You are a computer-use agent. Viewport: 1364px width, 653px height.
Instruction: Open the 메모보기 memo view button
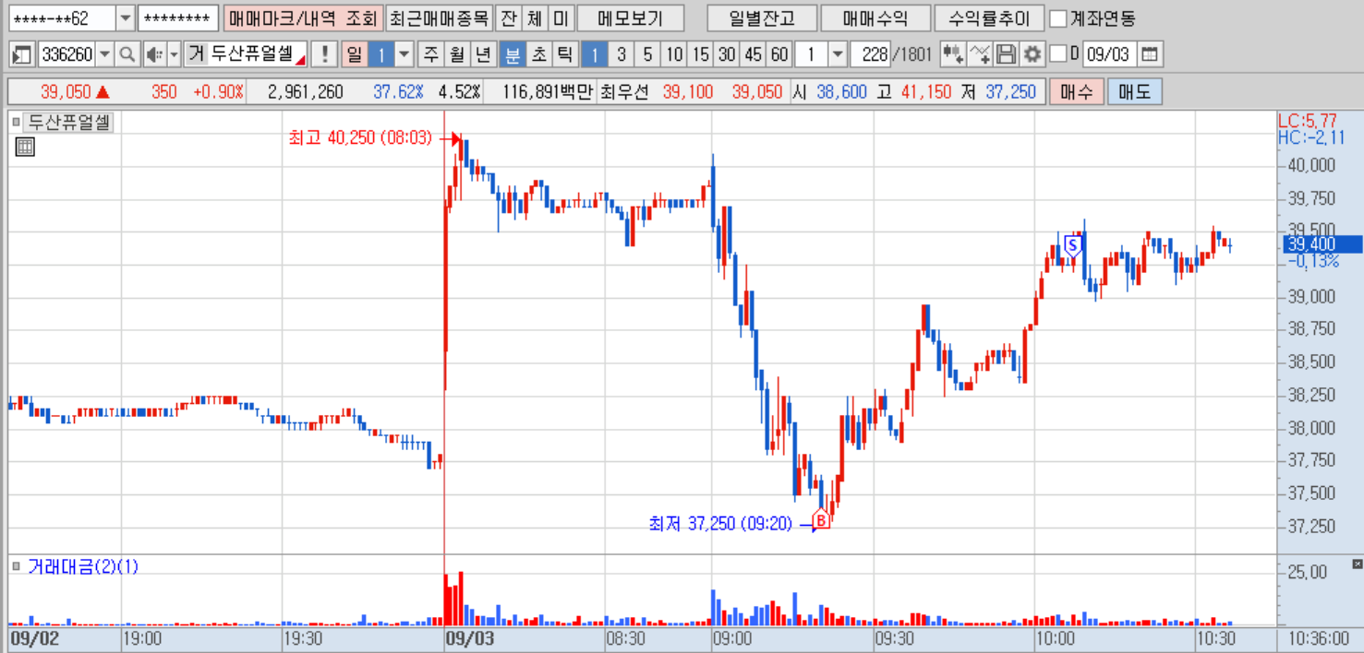(631, 18)
